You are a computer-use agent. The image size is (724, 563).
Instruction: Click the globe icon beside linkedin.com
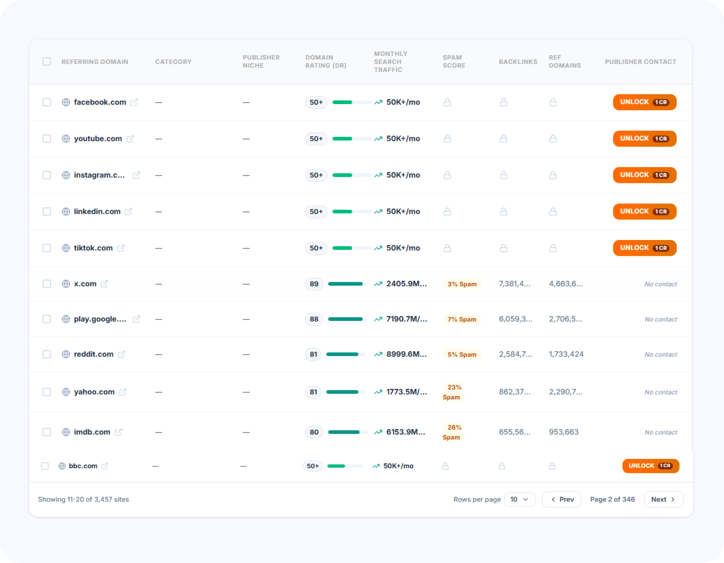pos(66,211)
